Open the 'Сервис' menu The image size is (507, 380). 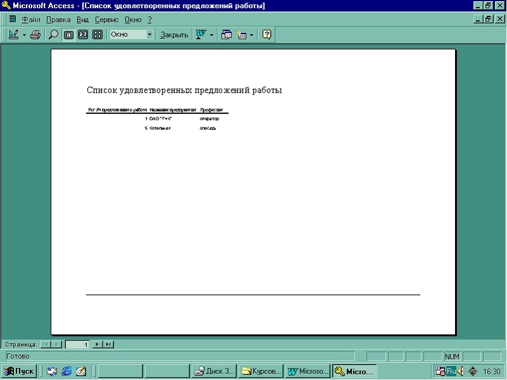(106, 20)
